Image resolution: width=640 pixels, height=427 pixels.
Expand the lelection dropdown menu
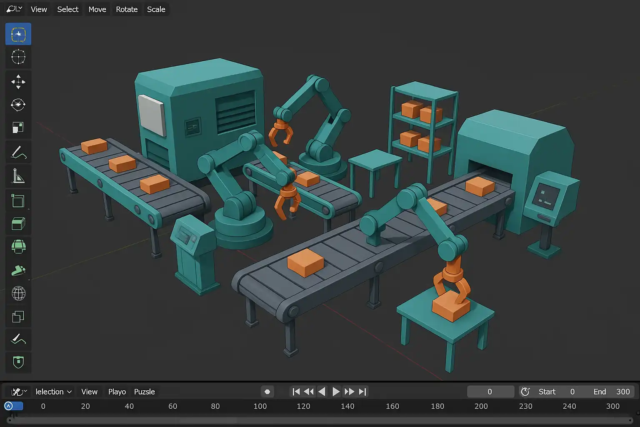coord(53,392)
